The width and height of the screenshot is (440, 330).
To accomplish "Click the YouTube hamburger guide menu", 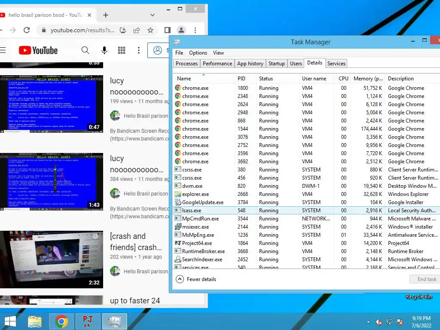I will (3, 51).
